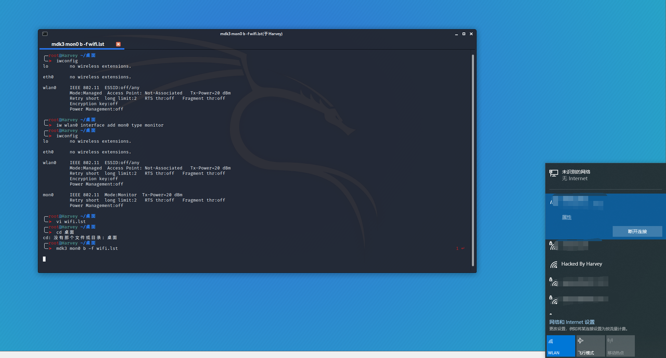
Task: Click the Hacked By Harvey signal icon
Action: pyautogui.click(x=554, y=264)
